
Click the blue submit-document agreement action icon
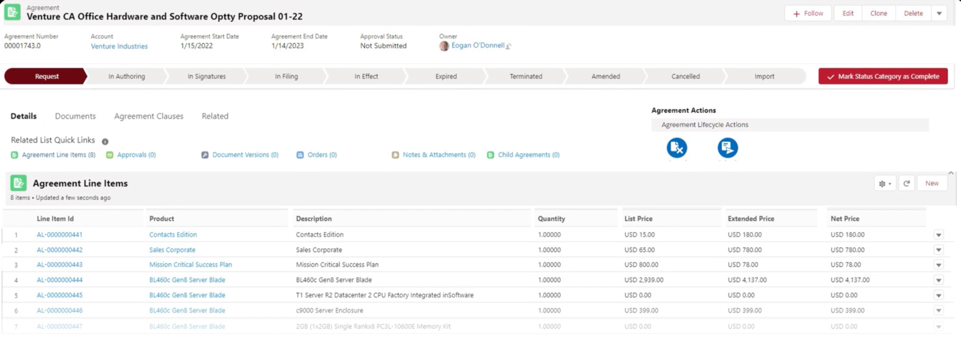[x=727, y=148]
